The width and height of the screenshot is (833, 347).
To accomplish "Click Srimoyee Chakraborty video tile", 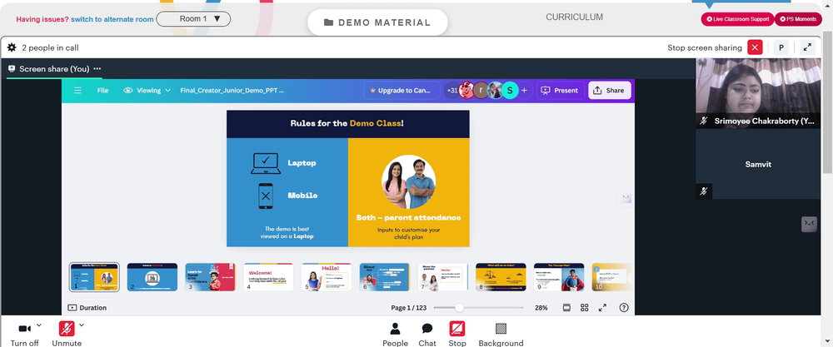I will coord(758,93).
